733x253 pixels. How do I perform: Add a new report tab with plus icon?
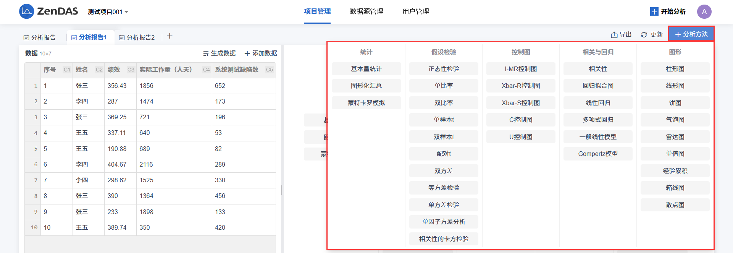pos(170,36)
